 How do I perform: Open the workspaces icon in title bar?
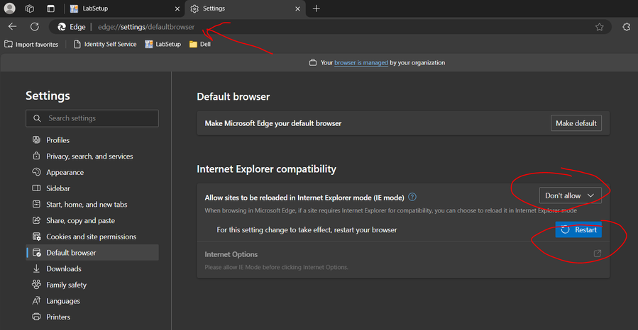[x=30, y=8]
